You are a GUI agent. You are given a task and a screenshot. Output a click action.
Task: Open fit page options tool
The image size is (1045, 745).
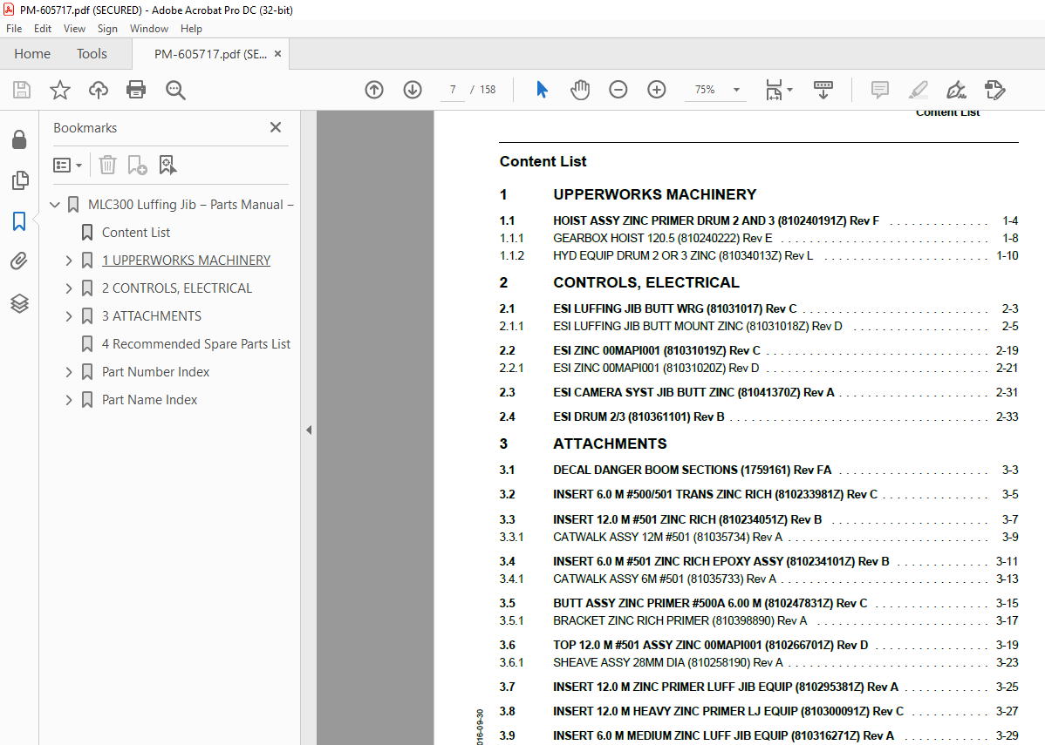[778, 90]
